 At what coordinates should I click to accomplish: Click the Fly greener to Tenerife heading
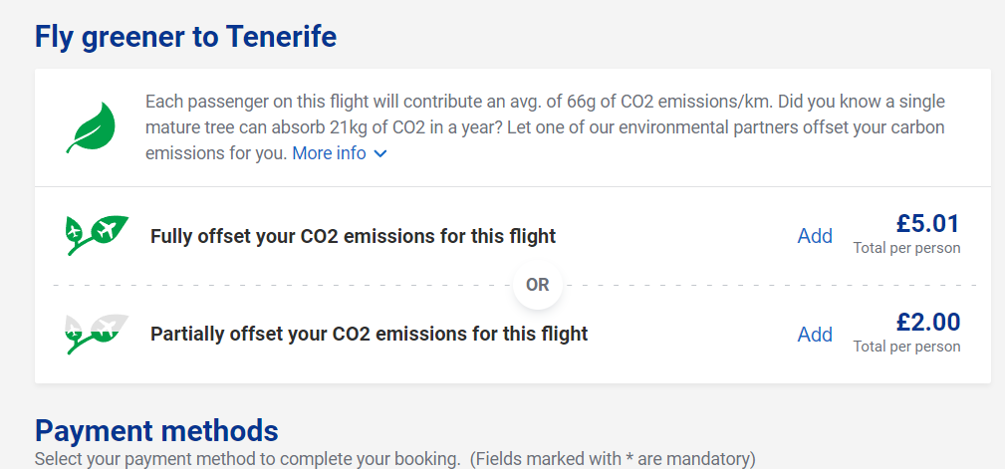(185, 37)
